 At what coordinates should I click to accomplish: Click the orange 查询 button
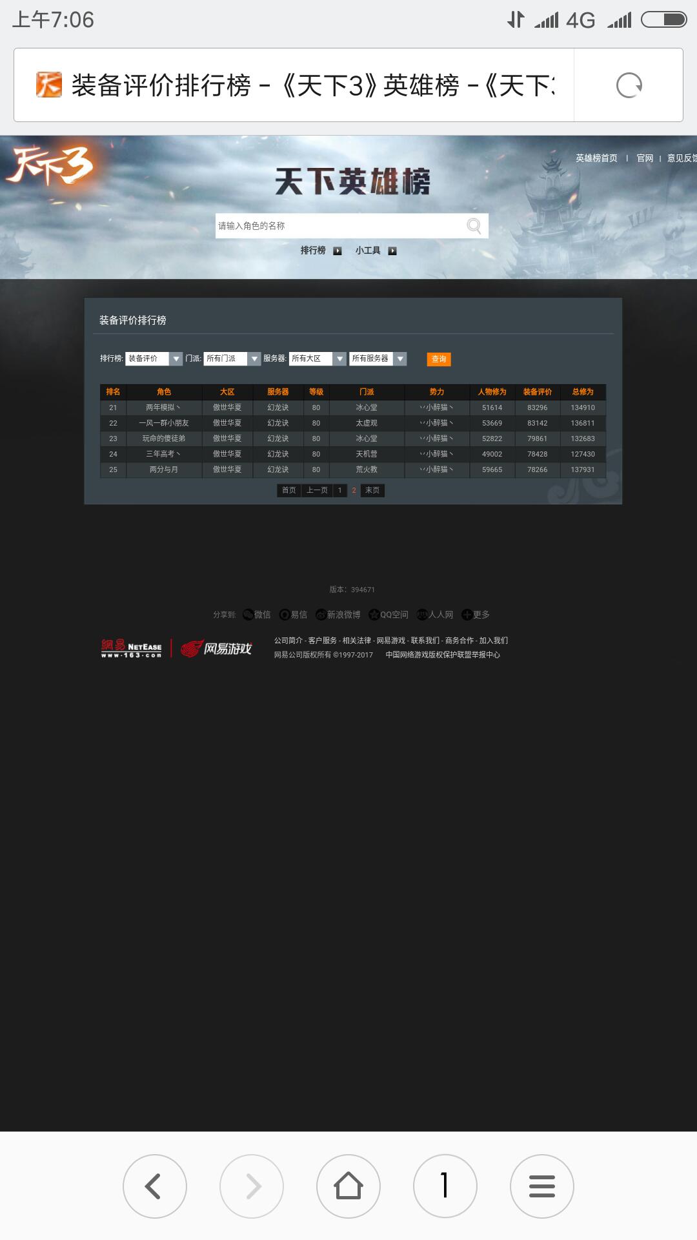click(439, 359)
